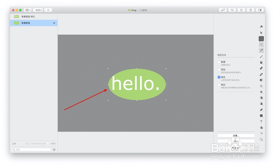Click the plus button to add a layer
This screenshot has width=275, height=166.
[x=48, y=10]
